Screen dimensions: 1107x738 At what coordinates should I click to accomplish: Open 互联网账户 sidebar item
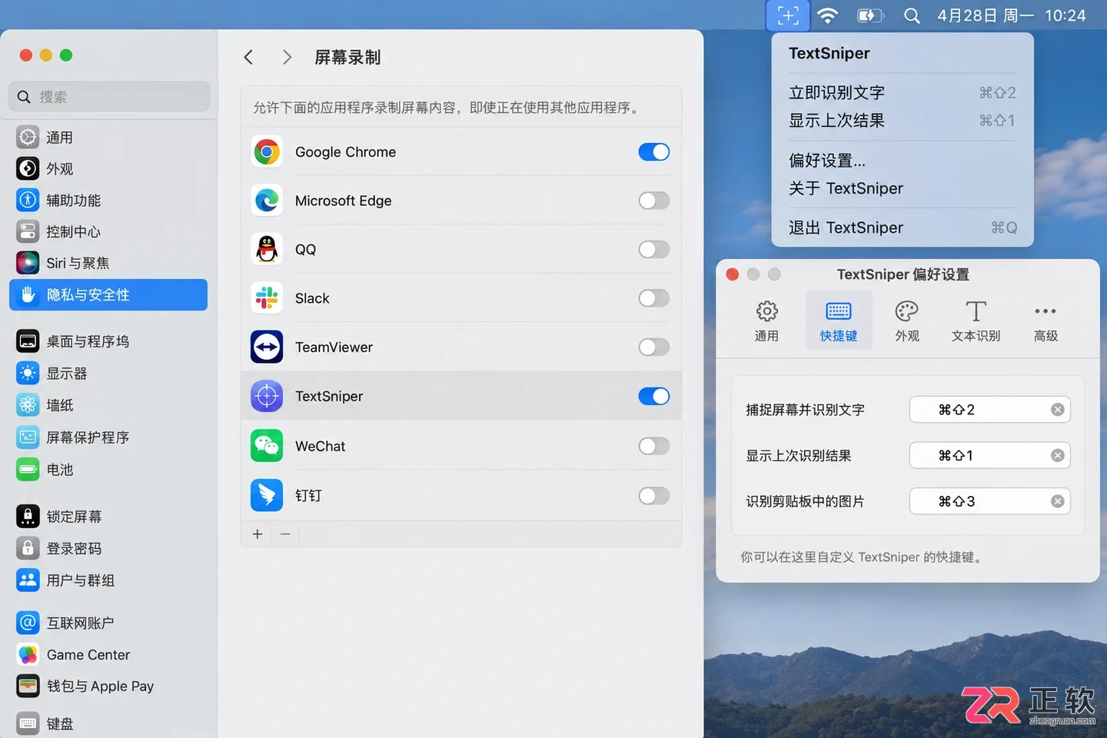[108, 623]
